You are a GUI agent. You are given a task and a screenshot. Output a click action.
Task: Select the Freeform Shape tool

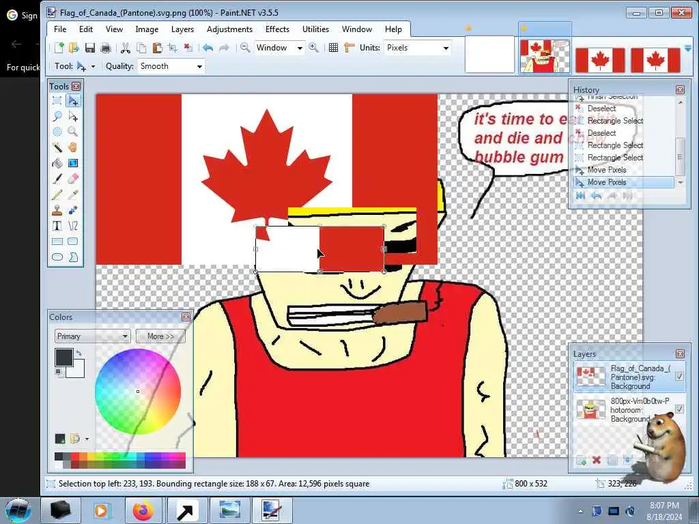coord(72,257)
